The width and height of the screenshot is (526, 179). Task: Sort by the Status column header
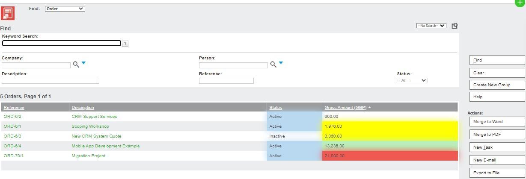coord(276,108)
